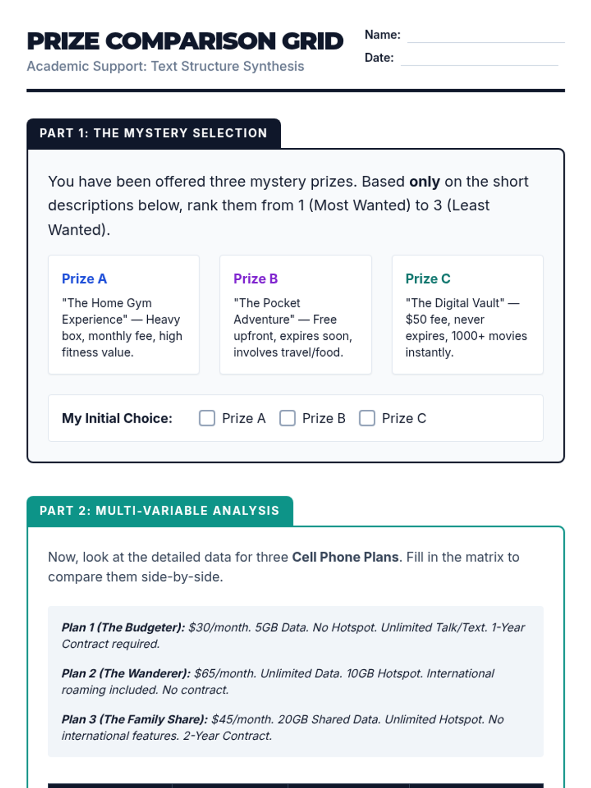This screenshot has width=591, height=788.
Task: Click the blue Prize A heading
Action: tap(84, 279)
